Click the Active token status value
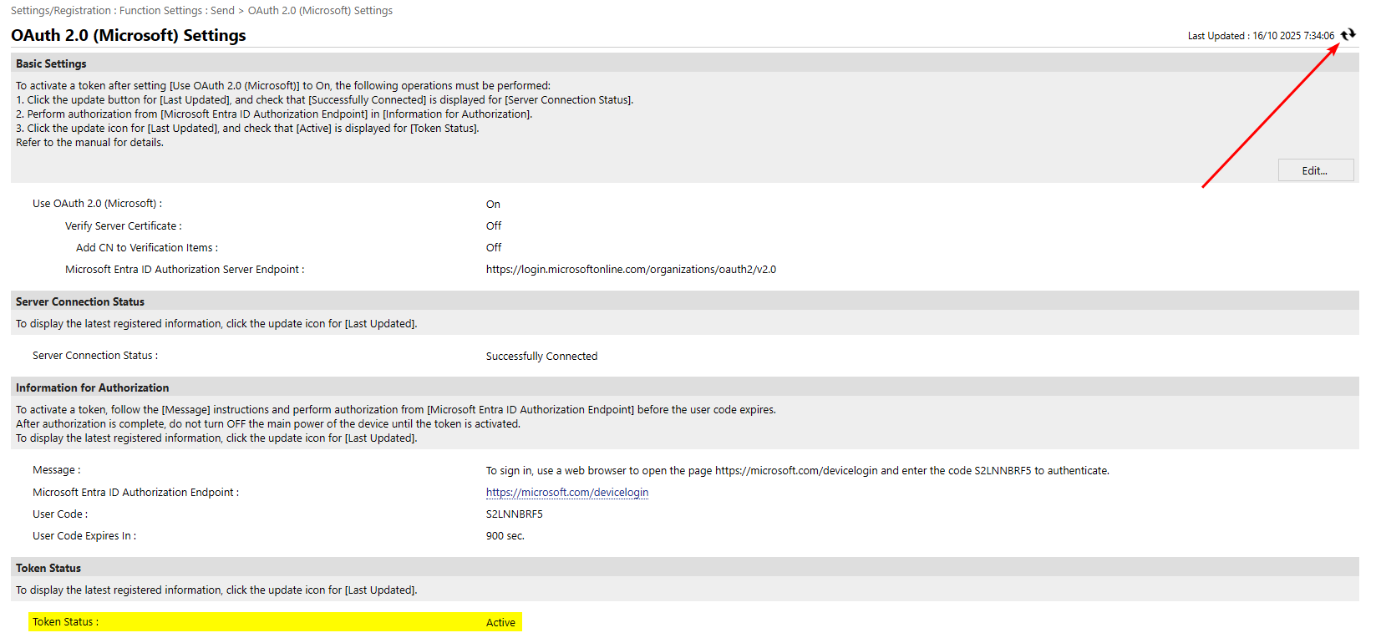Viewport: 1376px width, 643px height. (500, 623)
